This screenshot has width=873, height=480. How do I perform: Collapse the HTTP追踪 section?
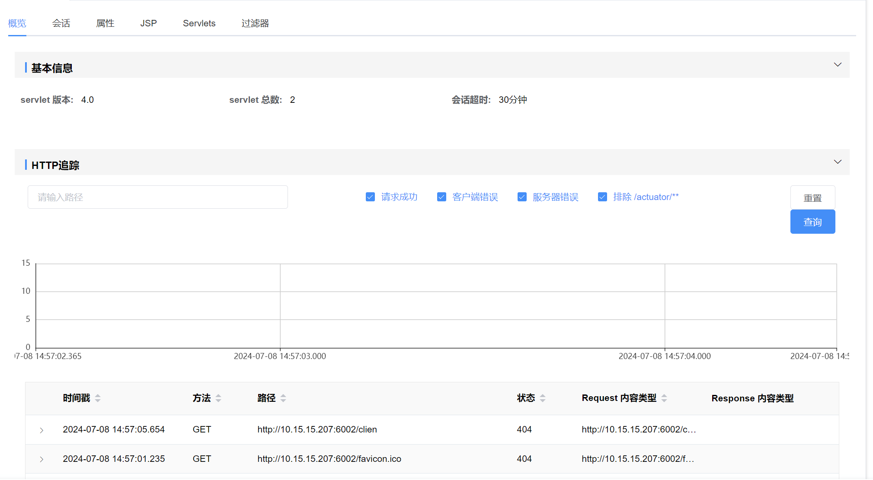pyautogui.click(x=838, y=162)
